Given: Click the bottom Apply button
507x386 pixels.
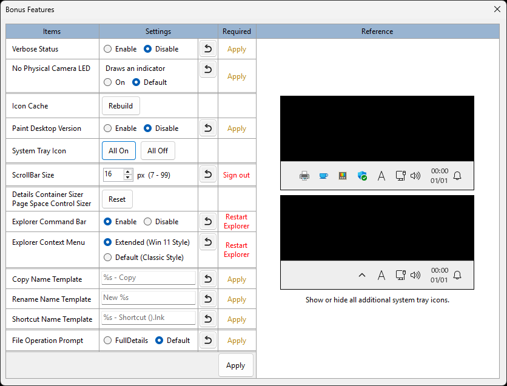Looking at the screenshot, I should tap(236, 365).
